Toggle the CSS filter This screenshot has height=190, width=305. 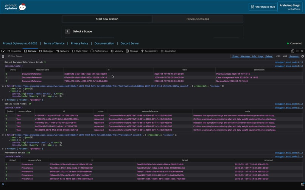coord(278,56)
